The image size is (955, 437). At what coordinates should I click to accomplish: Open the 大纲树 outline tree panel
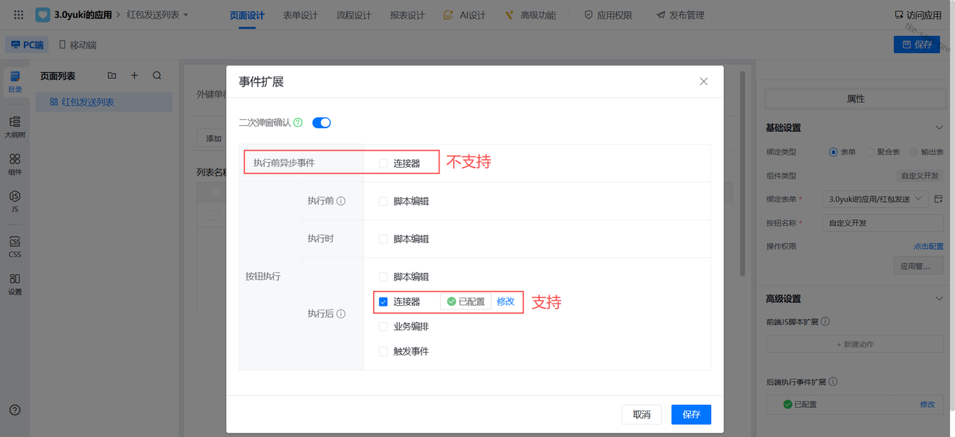(14, 126)
